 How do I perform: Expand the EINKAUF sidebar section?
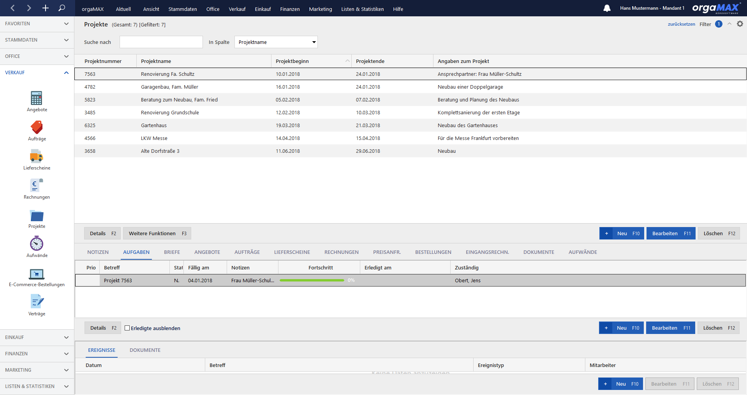click(37, 337)
